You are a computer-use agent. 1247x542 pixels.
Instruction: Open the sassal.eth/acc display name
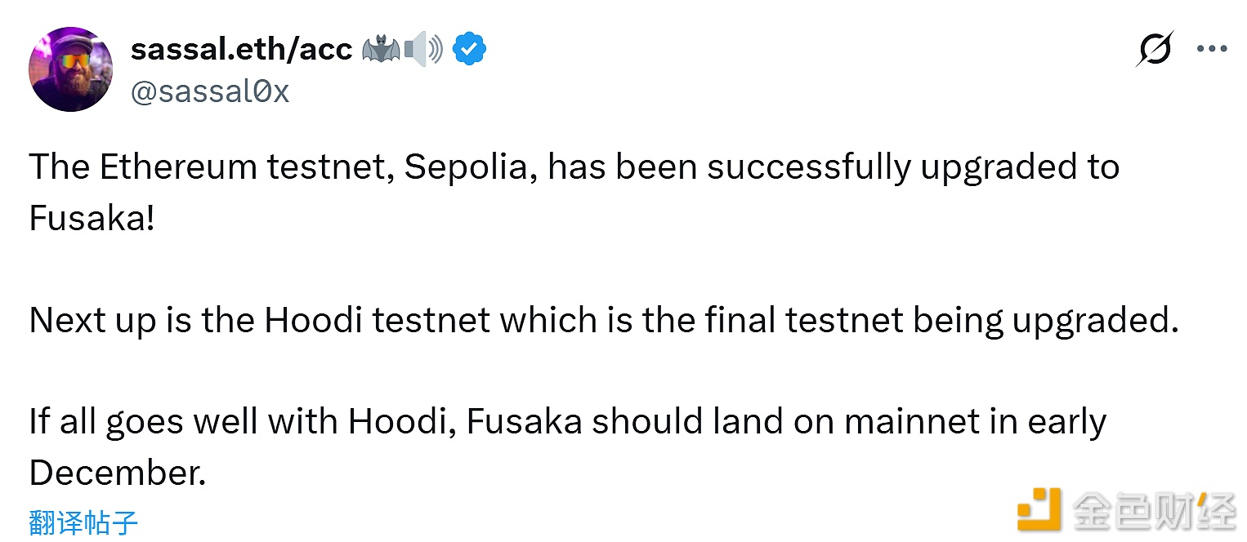(241, 50)
